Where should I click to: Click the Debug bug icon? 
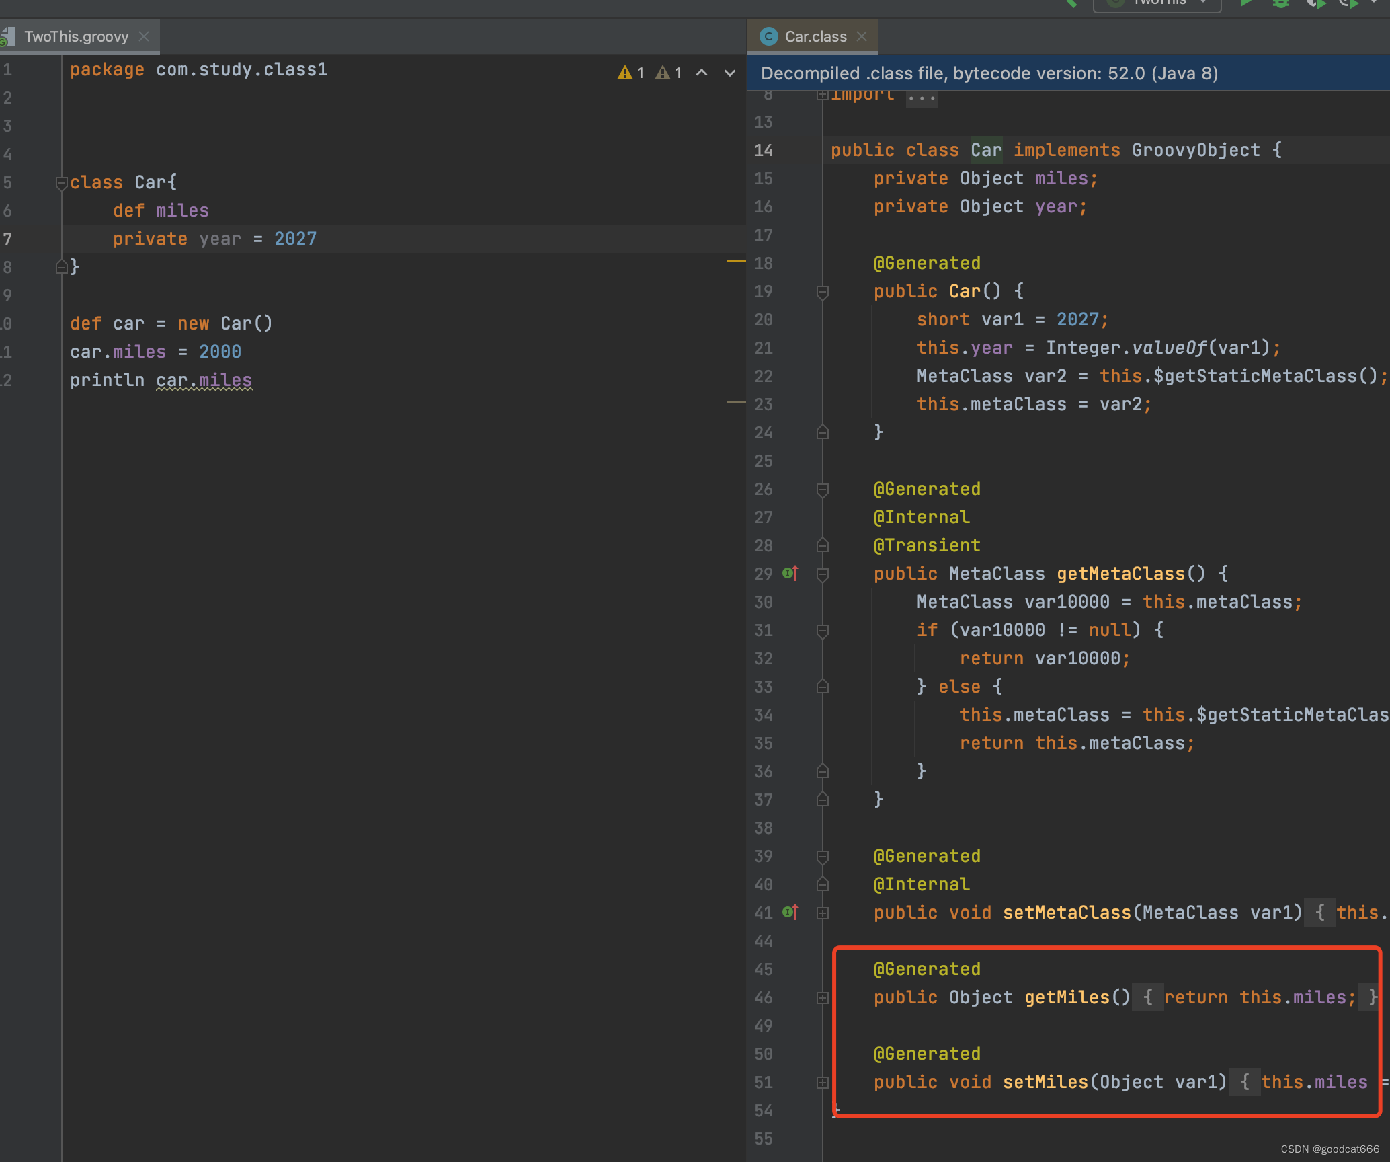click(1281, 3)
